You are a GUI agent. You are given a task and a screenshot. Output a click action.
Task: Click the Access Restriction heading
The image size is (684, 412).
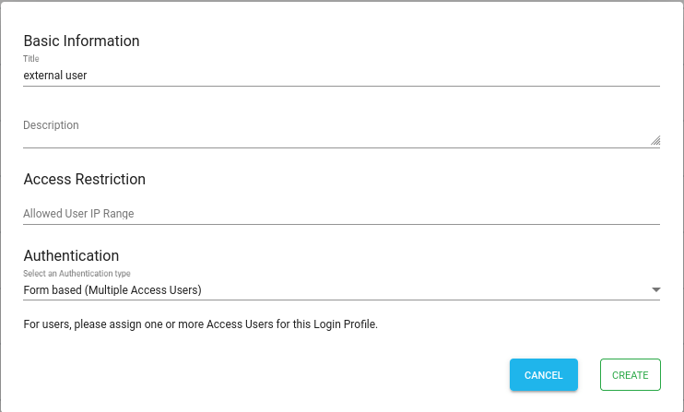(x=84, y=179)
